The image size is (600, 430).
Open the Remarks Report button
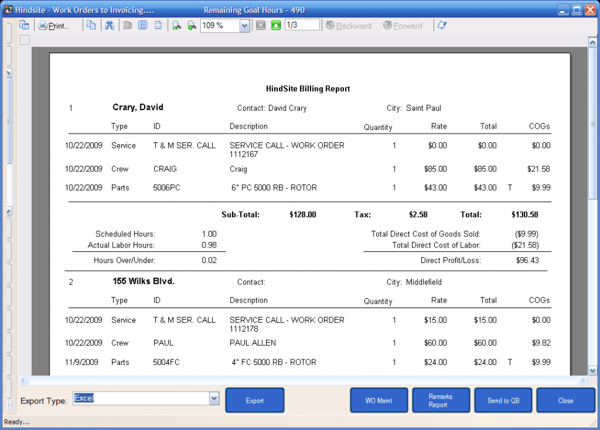(441, 400)
